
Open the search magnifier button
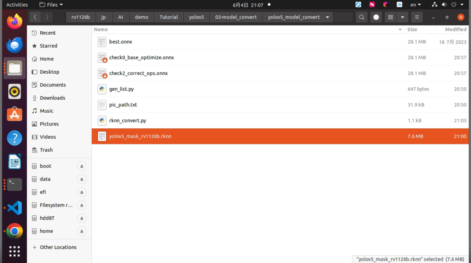(x=362, y=17)
